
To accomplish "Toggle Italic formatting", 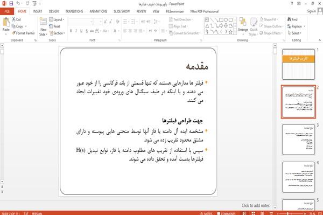I will pos(76,31).
